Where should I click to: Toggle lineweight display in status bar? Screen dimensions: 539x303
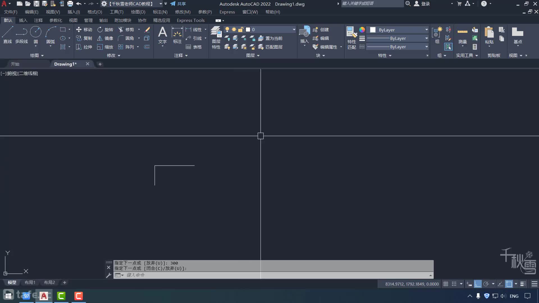coord(523,284)
